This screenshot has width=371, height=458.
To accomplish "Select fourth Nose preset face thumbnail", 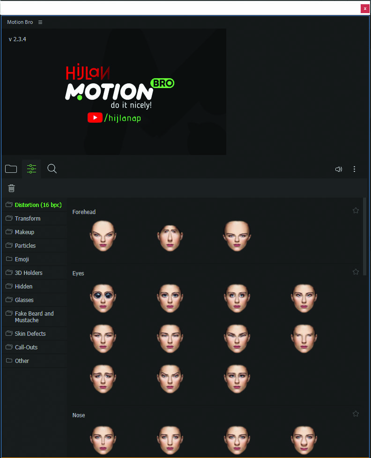I will point(304,440).
